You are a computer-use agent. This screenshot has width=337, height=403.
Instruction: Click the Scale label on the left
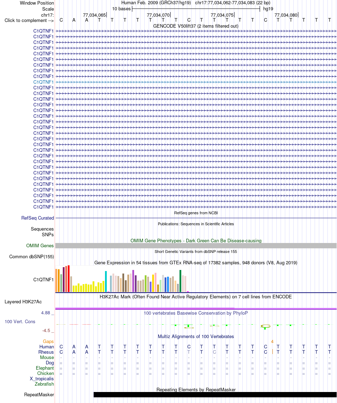[48, 9]
